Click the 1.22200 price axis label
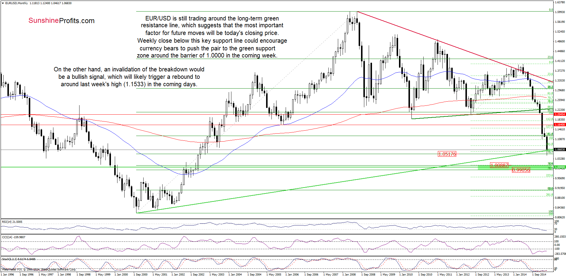Screen dimensions: 566x277 click(559, 110)
